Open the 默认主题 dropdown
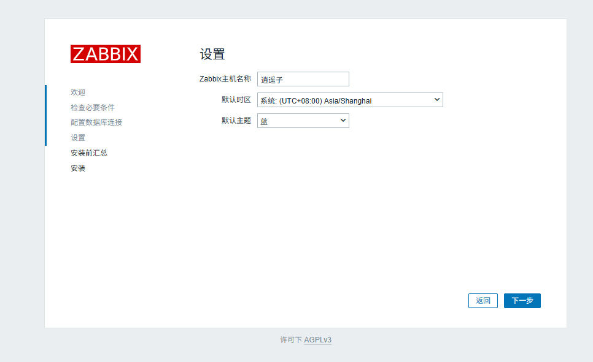593x362 pixels. click(303, 121)
